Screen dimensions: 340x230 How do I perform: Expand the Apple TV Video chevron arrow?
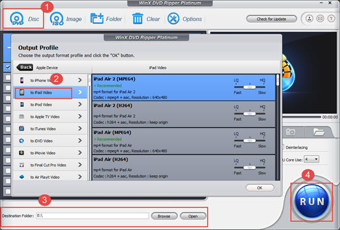pyautogui.click(x=80, y=117)
